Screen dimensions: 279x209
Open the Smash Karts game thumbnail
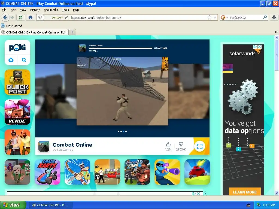47,172
